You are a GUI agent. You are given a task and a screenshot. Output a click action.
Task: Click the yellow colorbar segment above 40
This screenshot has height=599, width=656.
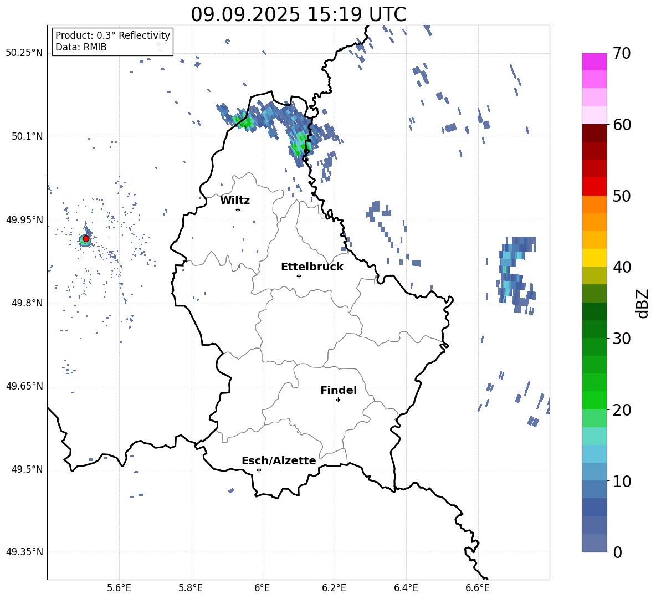tap(594, 258)
